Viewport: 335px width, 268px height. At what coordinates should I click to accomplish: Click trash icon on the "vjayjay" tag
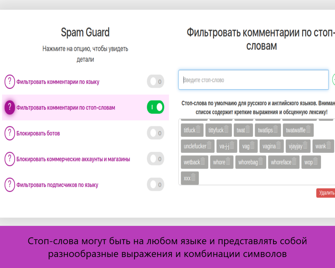(305, 146)
